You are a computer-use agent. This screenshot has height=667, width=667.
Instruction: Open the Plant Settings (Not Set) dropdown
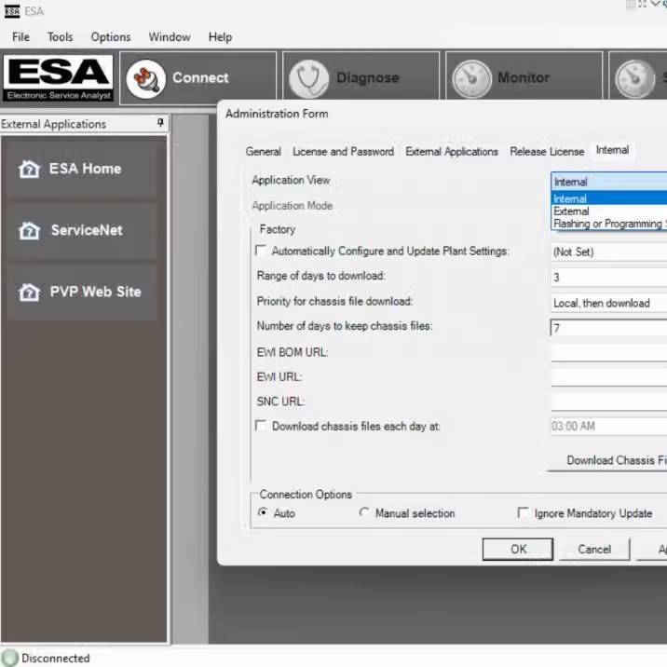(608, 252)
